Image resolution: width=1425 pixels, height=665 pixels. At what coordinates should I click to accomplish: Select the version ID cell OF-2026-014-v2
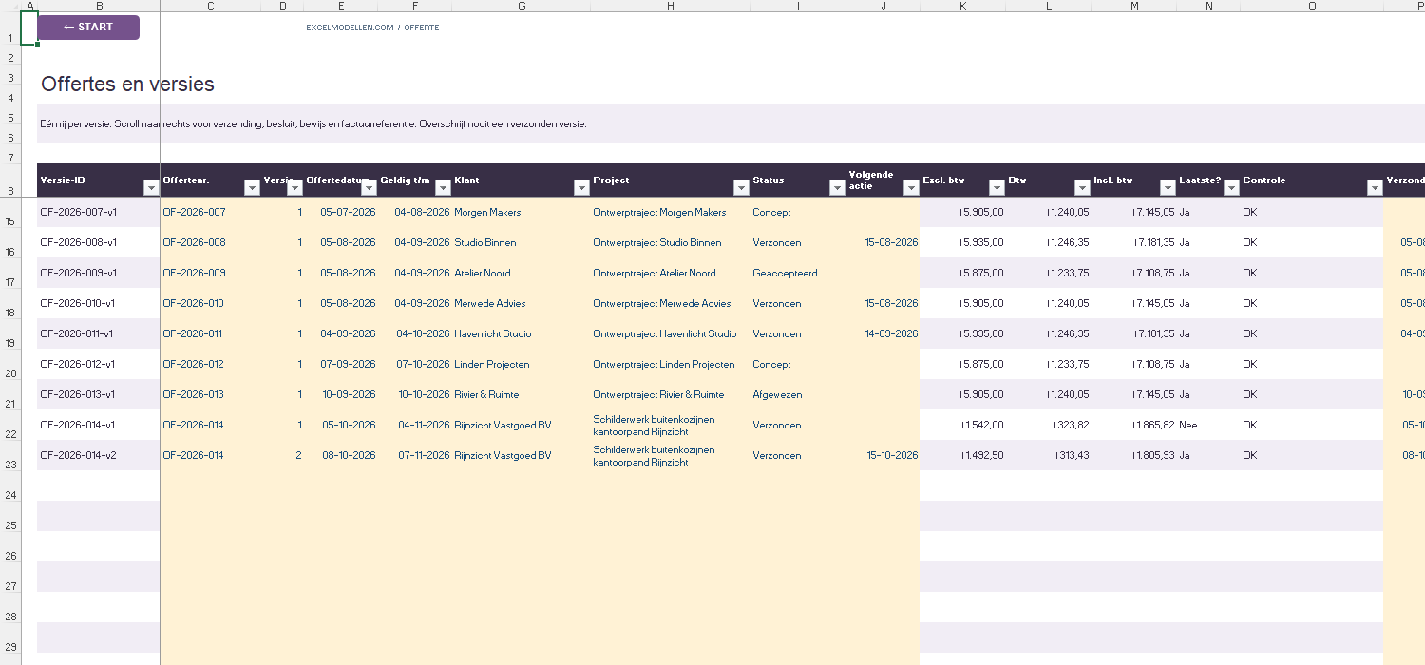click(99, 455)
